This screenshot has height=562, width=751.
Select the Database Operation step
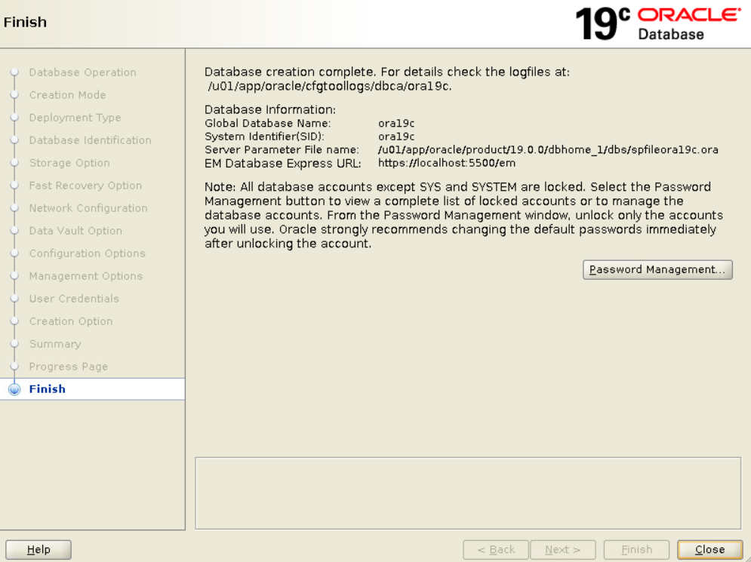pyautogui.click(x=82, y=72)
